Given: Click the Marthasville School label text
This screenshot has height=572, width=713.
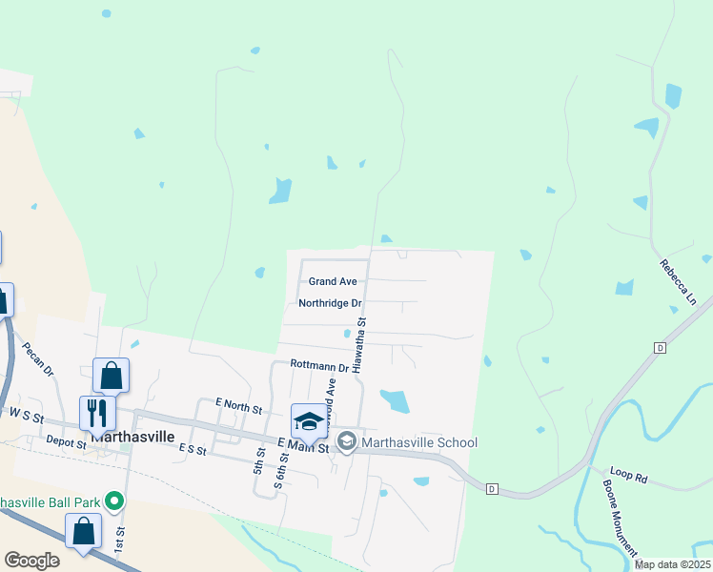Looking at the screenshot, I should [x=419, y=442].
